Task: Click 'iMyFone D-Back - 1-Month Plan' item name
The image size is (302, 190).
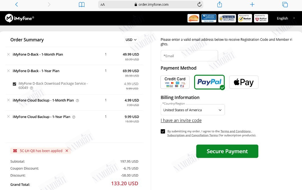Action: click(38, 54)
